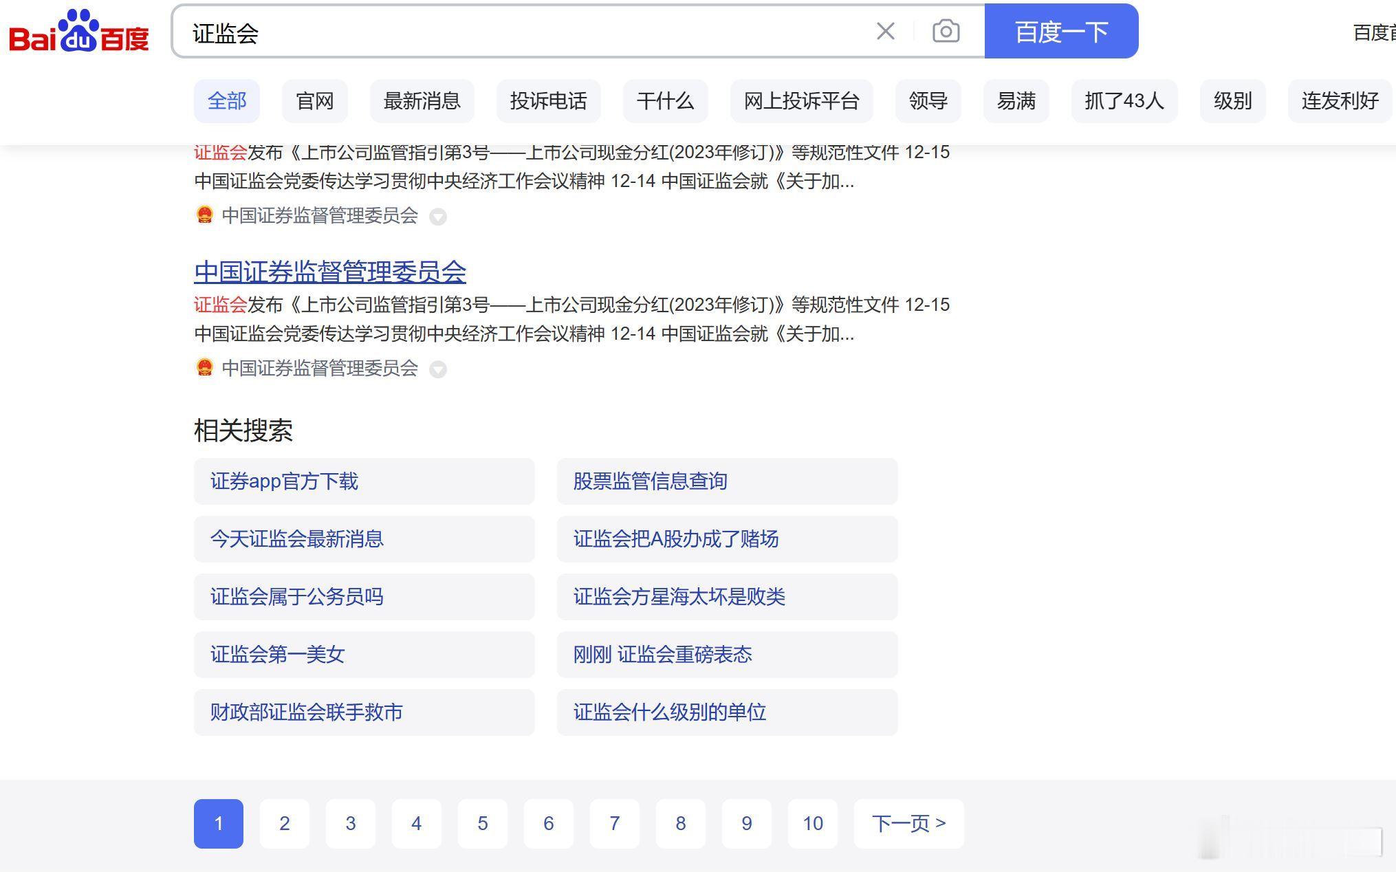Click into the 证监会 search input field
The height and width of the screenshot is (872, 1396).
pos(523,32)
